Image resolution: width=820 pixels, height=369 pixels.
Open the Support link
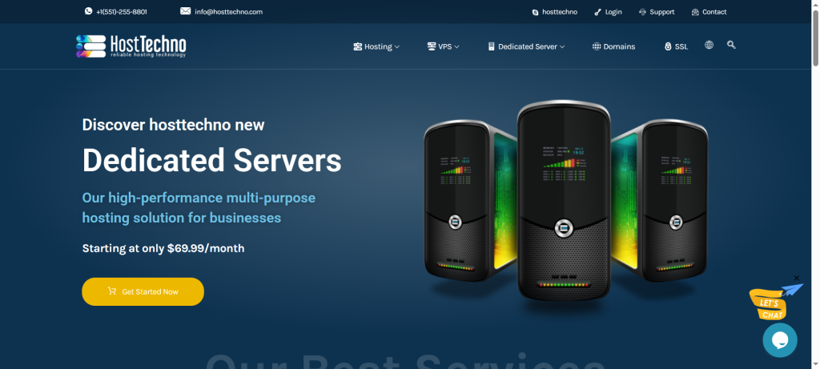point(662,12)
